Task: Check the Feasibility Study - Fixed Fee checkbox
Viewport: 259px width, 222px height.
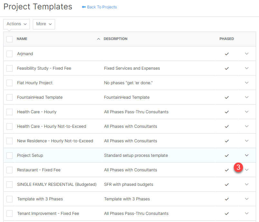Action: click(9, 68)
